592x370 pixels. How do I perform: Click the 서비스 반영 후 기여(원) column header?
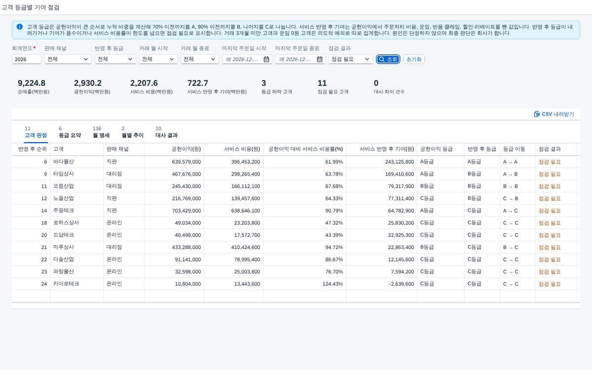tap(381, 149)
